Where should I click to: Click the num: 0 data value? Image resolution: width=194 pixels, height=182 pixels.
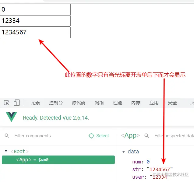click(x=148, y=162)
